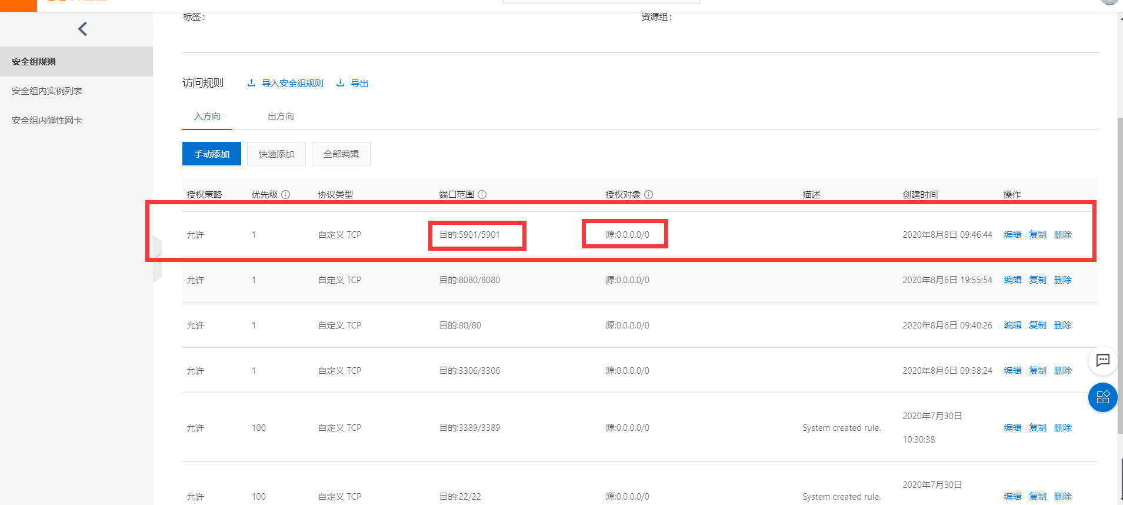Click the 授权策略 column header
Viewport: 1123px width, 505px height.
(x=204, y=195)
